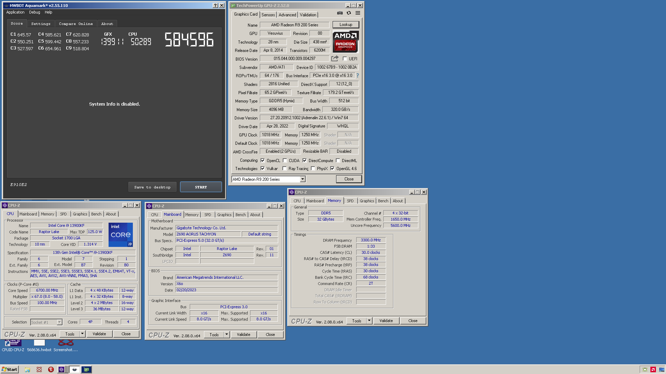
Task: Toggle the OpenGL 4.6 checkbox
Action: pos(332,169)
